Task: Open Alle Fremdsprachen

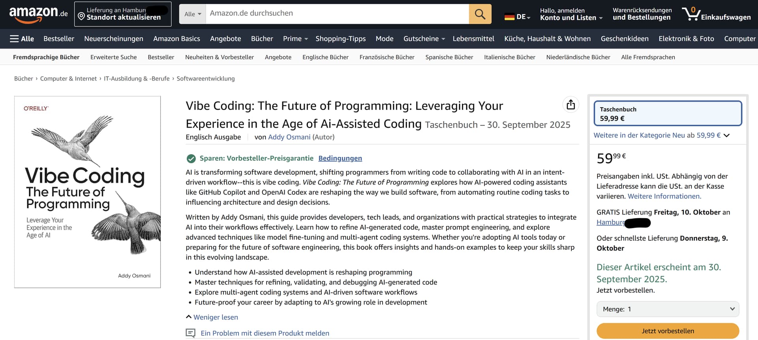Action: click(648, 57)
